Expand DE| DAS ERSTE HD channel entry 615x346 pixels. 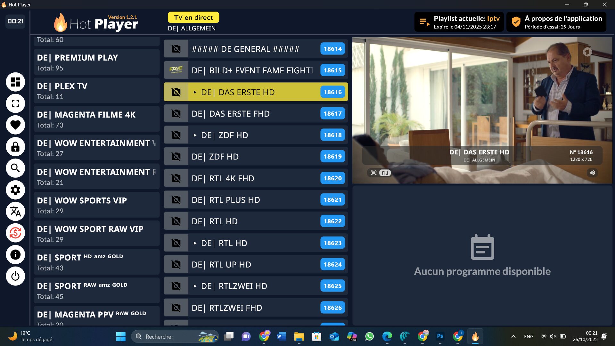click(195, 92)
